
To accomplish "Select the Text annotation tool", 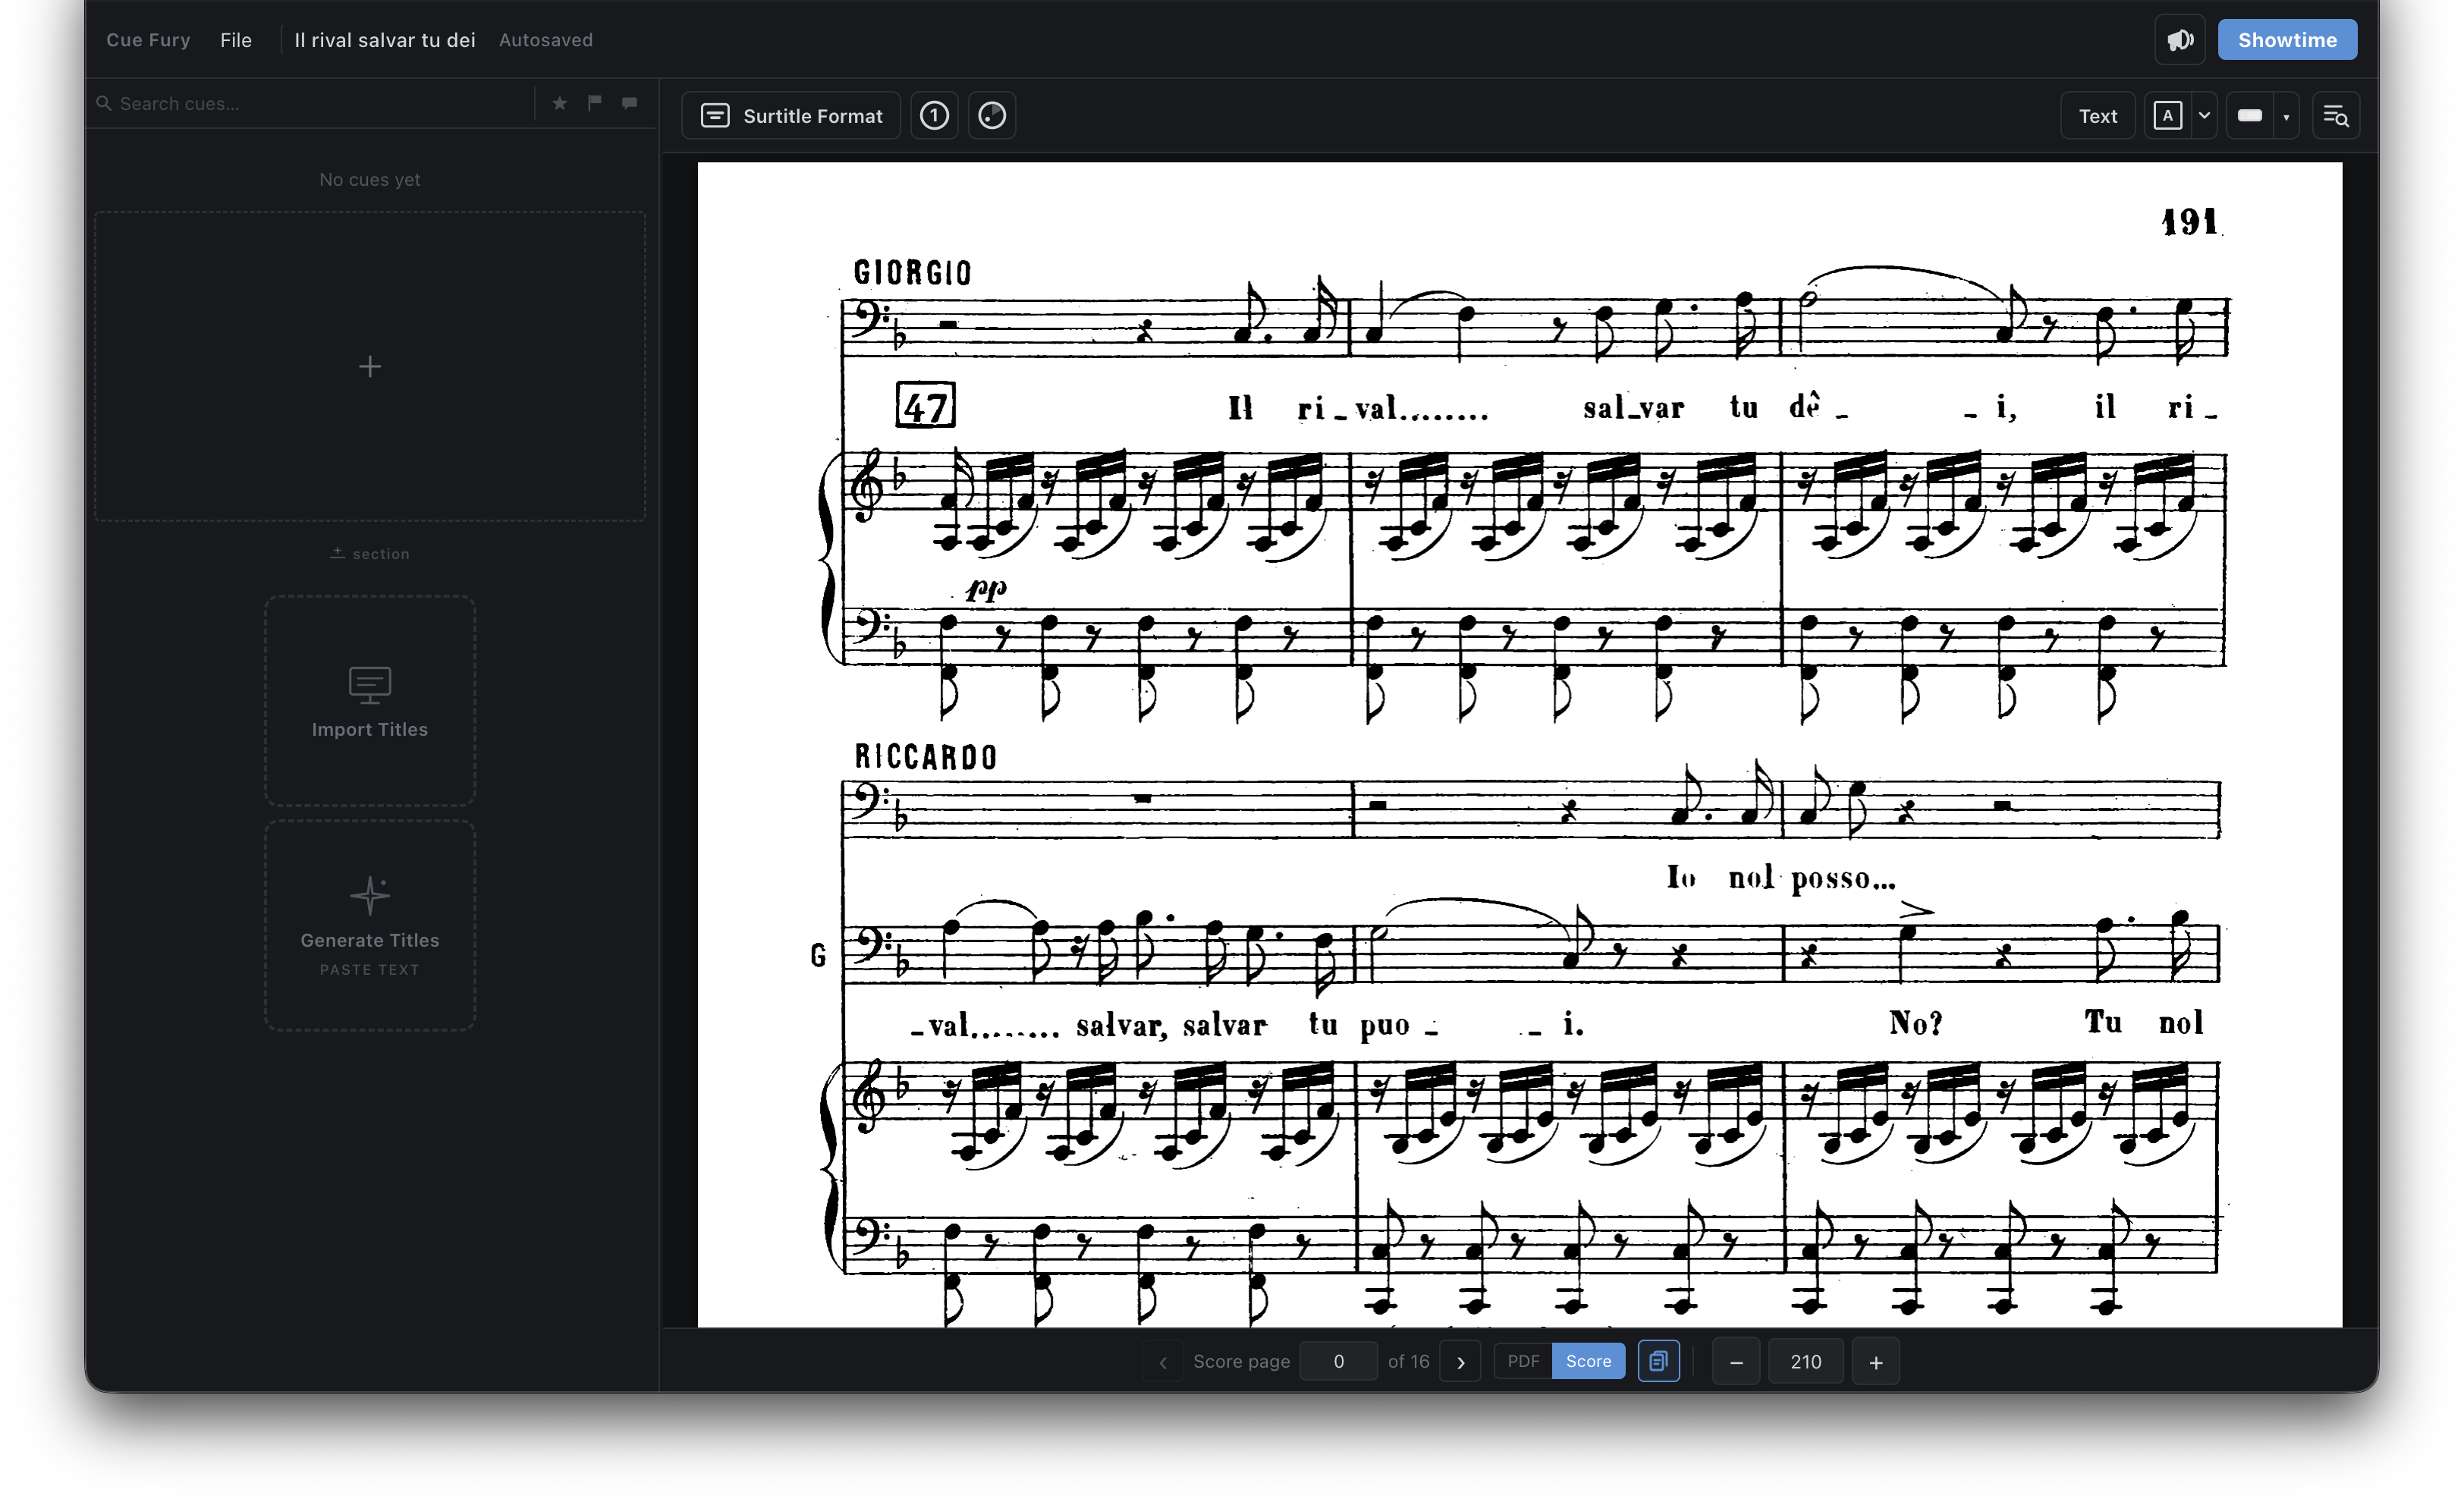I will click(2097, 115).
